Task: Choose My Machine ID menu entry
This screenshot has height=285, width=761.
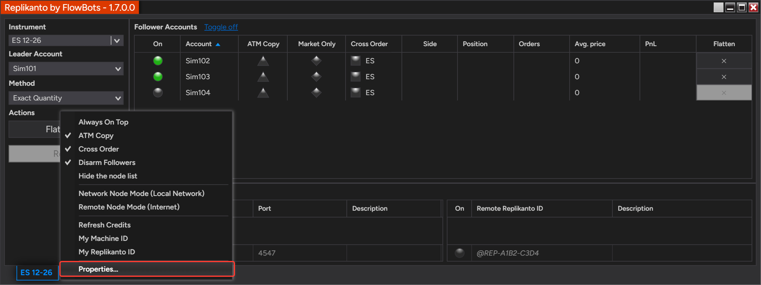Action: 146,238
